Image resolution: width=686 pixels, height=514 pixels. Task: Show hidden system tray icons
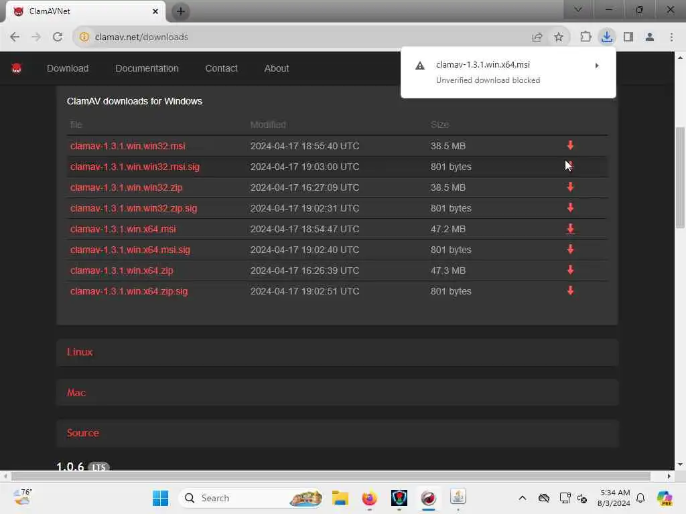(x=523, y=498)
